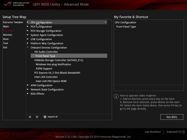Expand PCH Configuration arrow
The height and width of the screenshot is (140, 187).
pyautogui.click(x=28, y=26)
